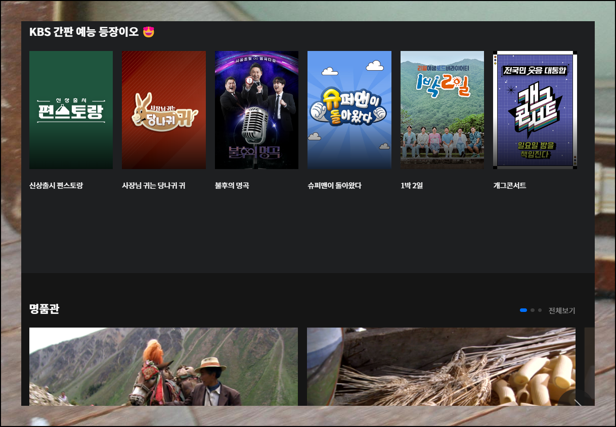Select the third 명품관 carousel page dot

(x=540, y=310)
